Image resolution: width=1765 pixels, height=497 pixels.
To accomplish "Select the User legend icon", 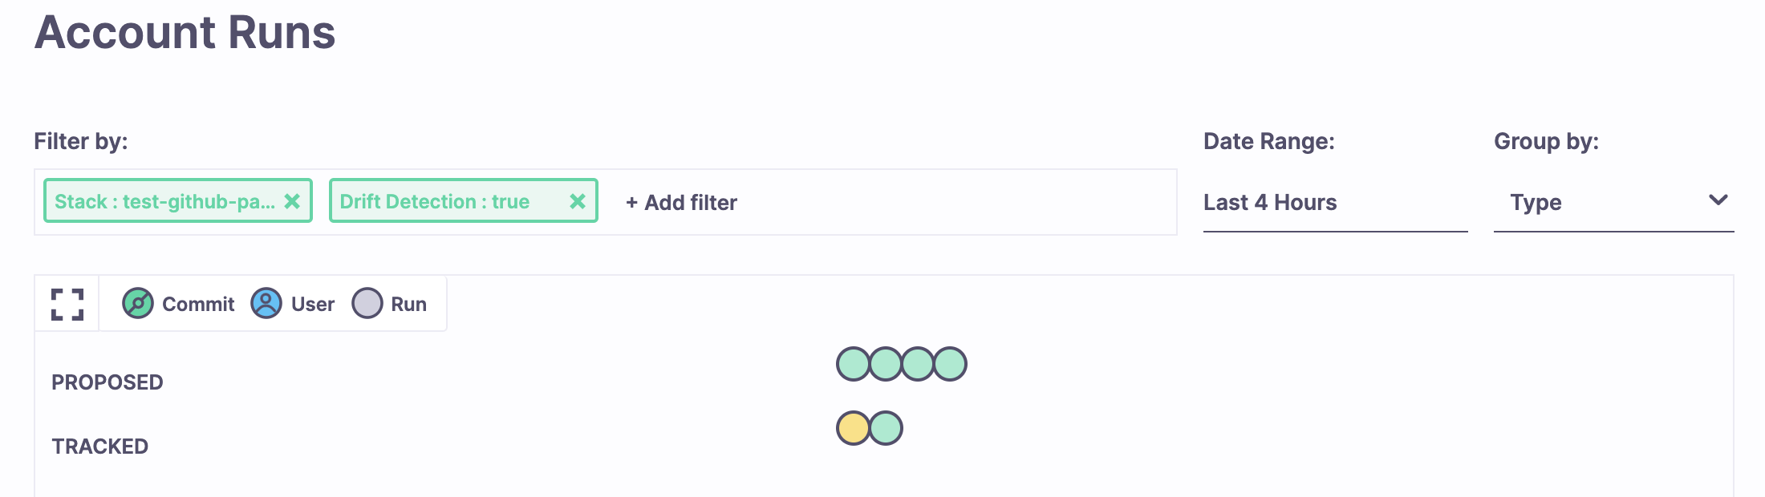I will pyautogui.click(x=266, y=304).
